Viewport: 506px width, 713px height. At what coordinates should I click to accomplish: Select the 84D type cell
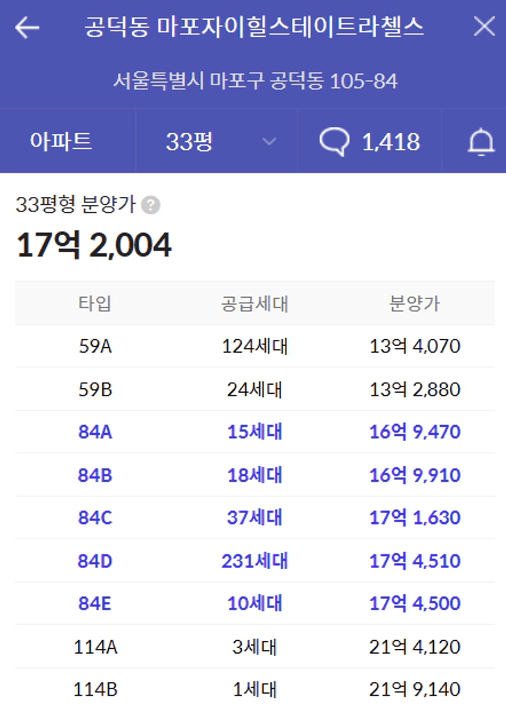(95, 561)
